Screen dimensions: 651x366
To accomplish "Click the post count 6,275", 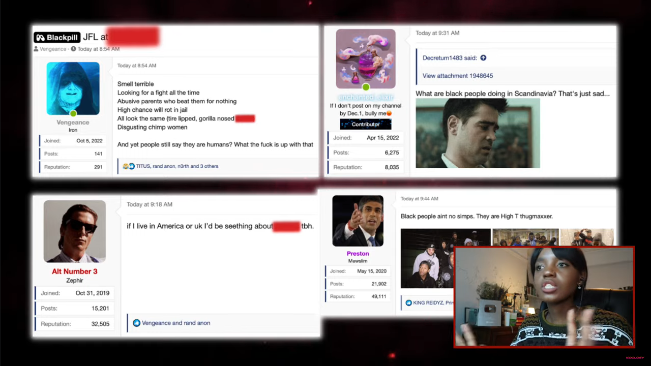I will coord(392,152).
